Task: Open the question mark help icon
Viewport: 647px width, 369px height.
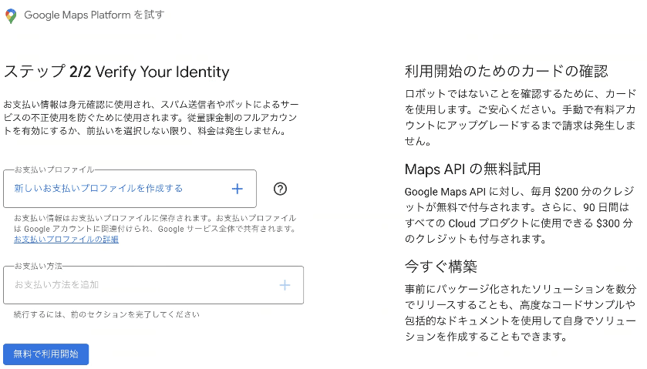Action: [281, 189]
